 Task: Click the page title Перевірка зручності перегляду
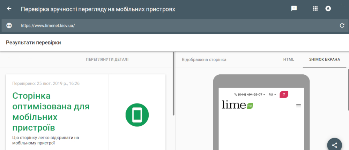coord(98,9)
